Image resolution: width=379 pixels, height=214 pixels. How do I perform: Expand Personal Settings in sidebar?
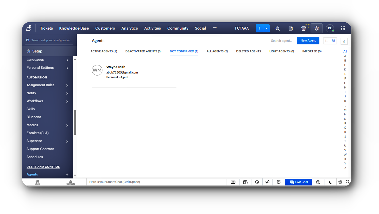point(67,68)
